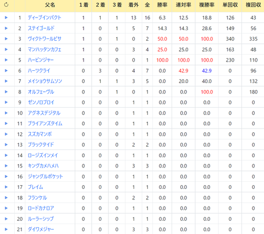
Task: Expand the スズカマンボ row arrow
Action: pos(6,134)
